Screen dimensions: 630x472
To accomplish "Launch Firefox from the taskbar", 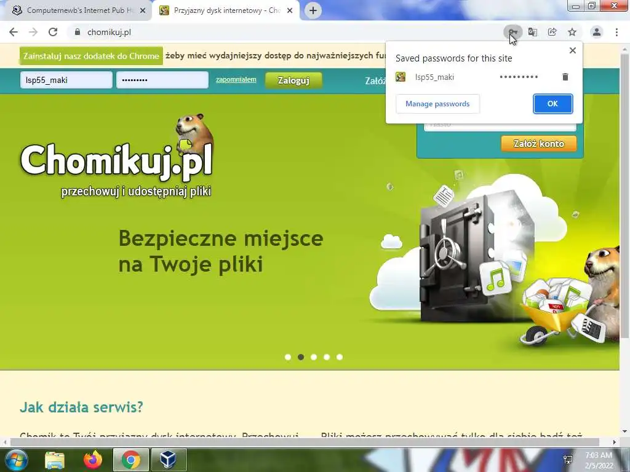I will (93, 460).
